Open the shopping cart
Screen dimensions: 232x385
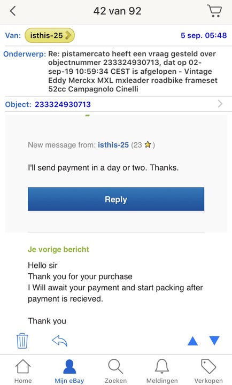tap(214, 11)
